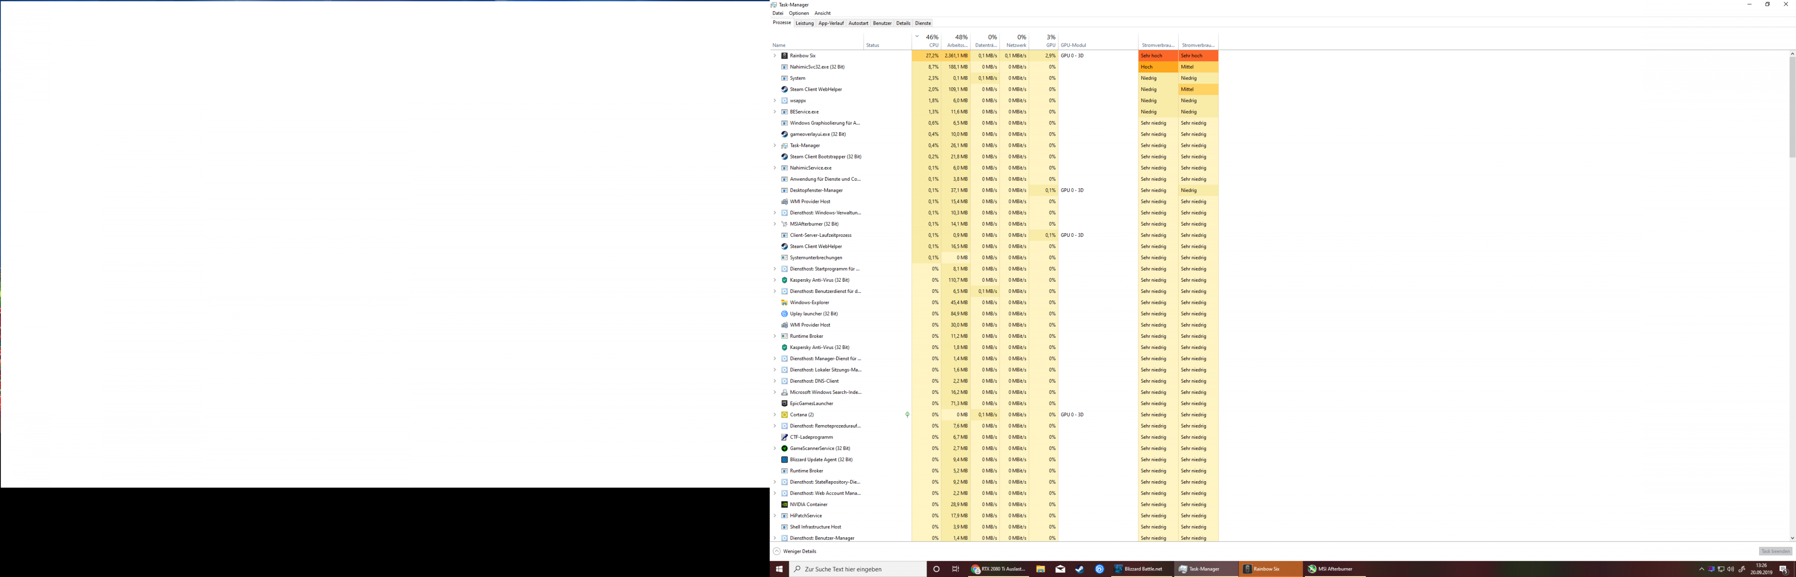Image resolution: width=1796 pixels, height=577 pixels.
Task: Select the NVIDIA Container process icon
Action: (784, 505)
